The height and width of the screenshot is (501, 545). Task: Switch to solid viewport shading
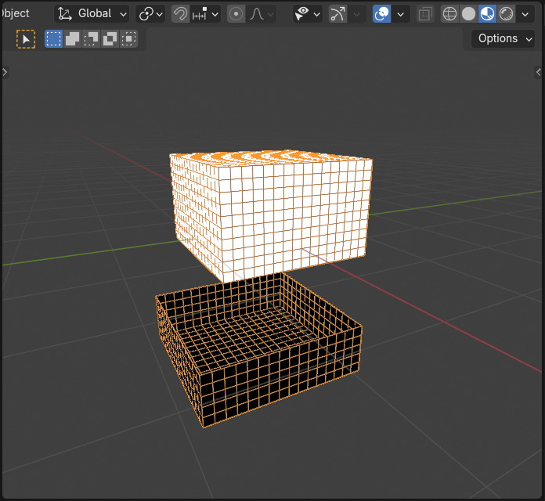click(x=468, y=14)
